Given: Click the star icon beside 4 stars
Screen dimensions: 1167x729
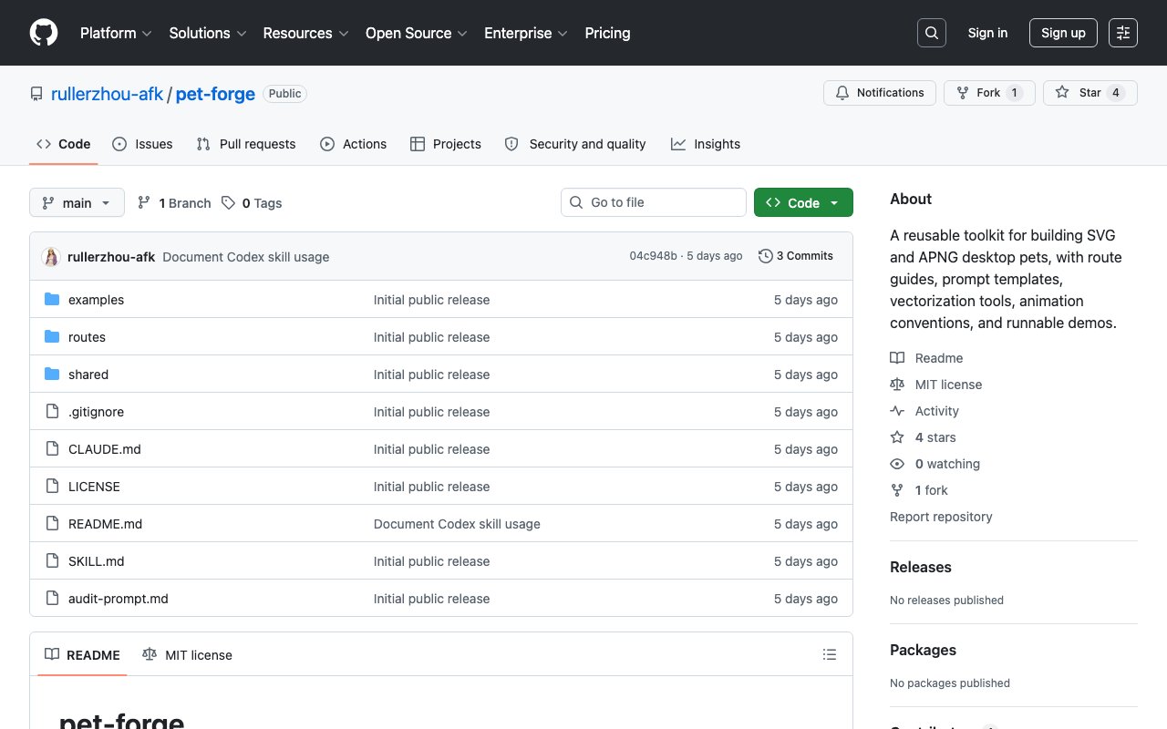Looking at the screenshot, I should click(x=897, y=437).
